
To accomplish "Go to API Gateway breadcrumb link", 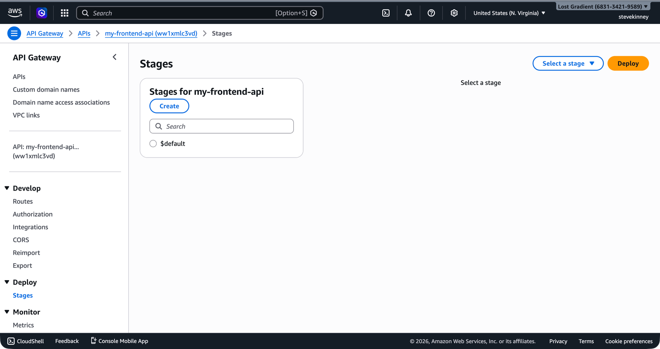I will (45, 33).
